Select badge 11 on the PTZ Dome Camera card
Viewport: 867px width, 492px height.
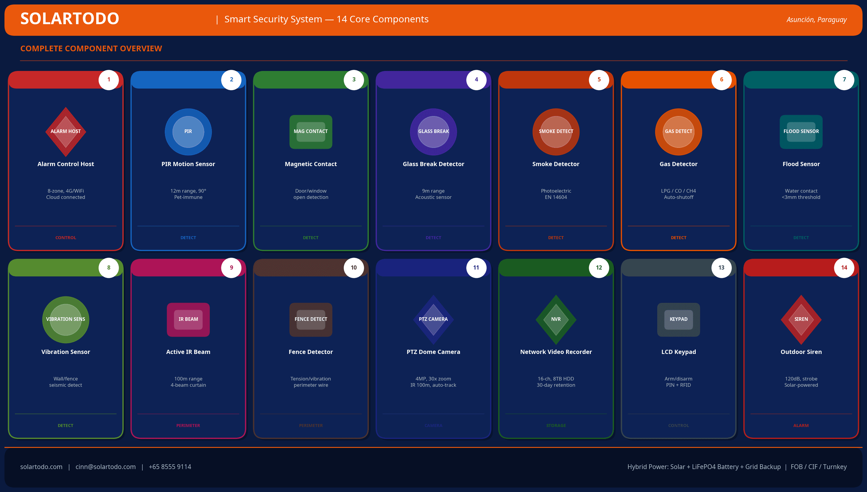pyautogui.click(x=476, y=268)
